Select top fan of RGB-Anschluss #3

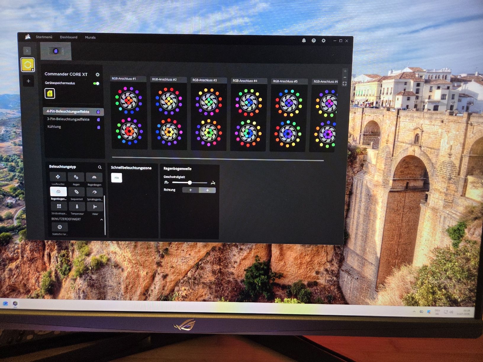tap(209, 102)
